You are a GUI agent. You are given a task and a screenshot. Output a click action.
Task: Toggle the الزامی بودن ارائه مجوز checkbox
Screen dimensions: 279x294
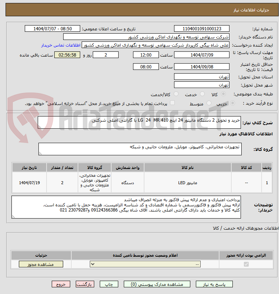click(x=246, y=264)
